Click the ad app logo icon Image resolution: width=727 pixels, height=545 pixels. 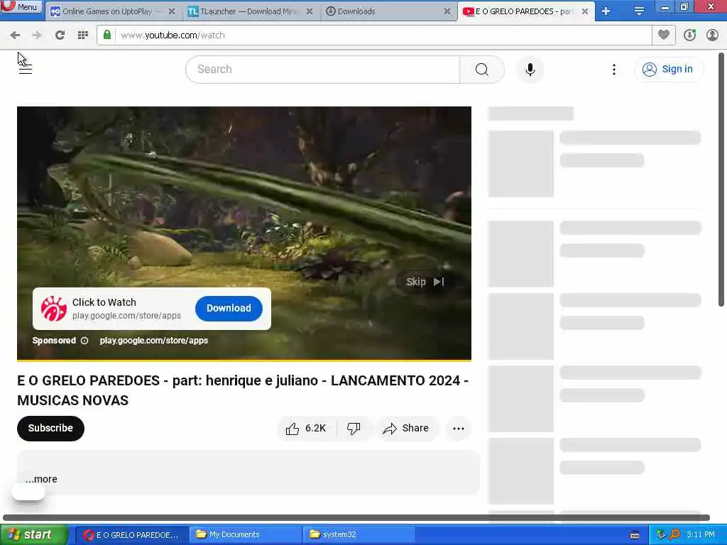click(x=54, y=309)
